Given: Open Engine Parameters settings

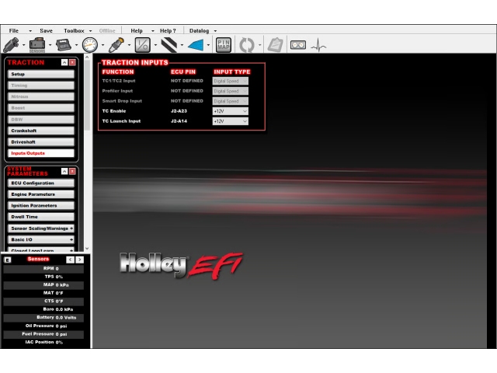Looking at the screenshot, I should point(41,194).
